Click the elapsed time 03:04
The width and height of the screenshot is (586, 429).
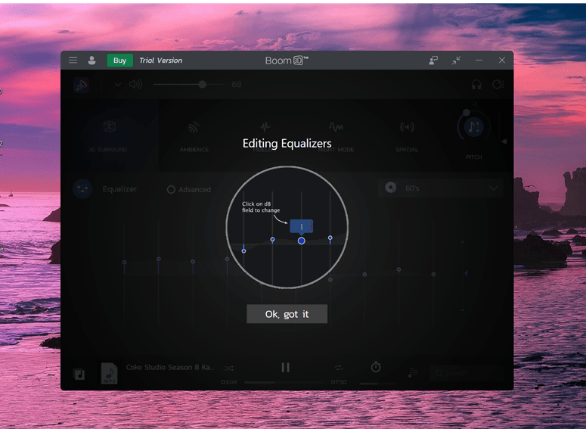click(229, 382)
